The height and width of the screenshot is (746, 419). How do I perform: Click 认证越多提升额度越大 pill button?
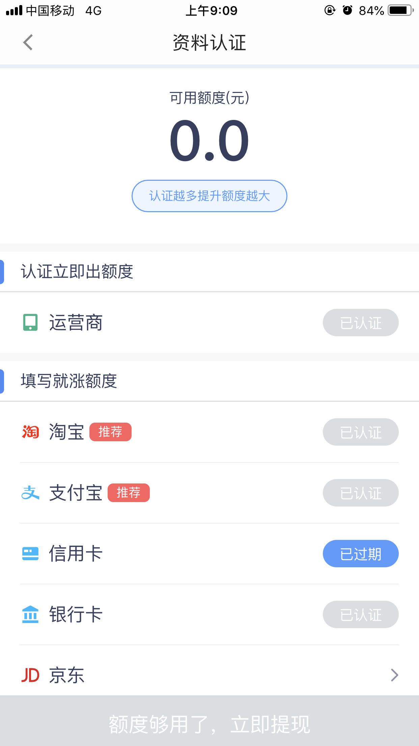209,196
